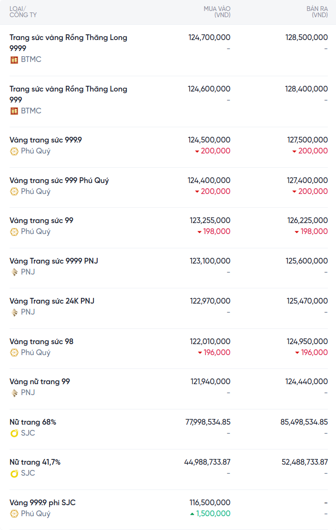Click the green up arrow beside 1,500,000
Image resolution: width=336 pixels, height=530 pixels.
tap(192, 514)
